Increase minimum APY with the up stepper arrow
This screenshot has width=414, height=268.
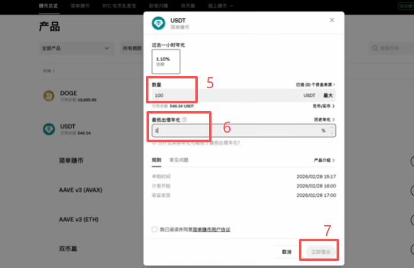[332, 128]
